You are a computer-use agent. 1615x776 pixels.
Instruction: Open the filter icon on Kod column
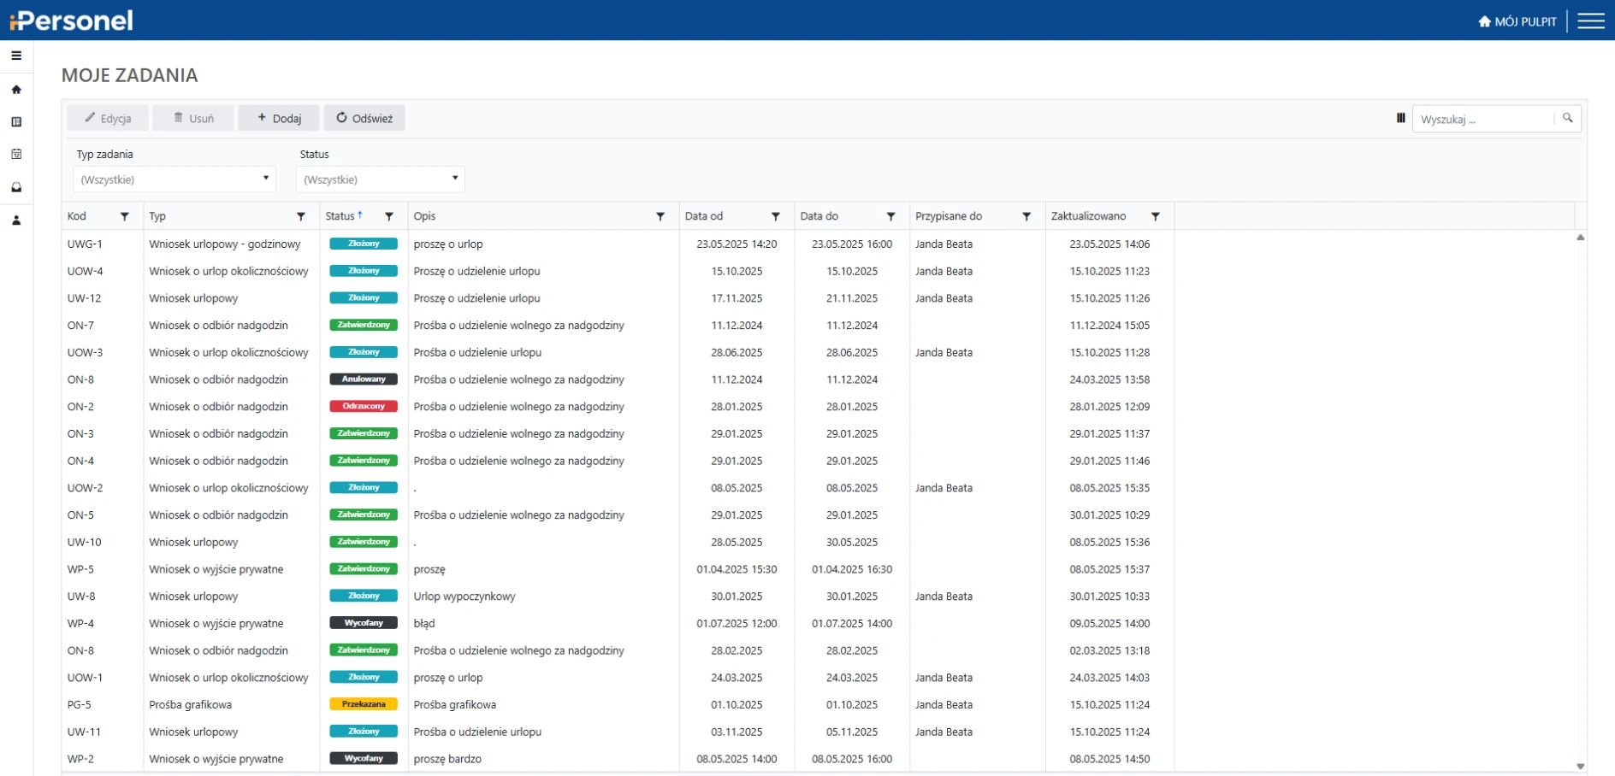[x=125, y=217]
